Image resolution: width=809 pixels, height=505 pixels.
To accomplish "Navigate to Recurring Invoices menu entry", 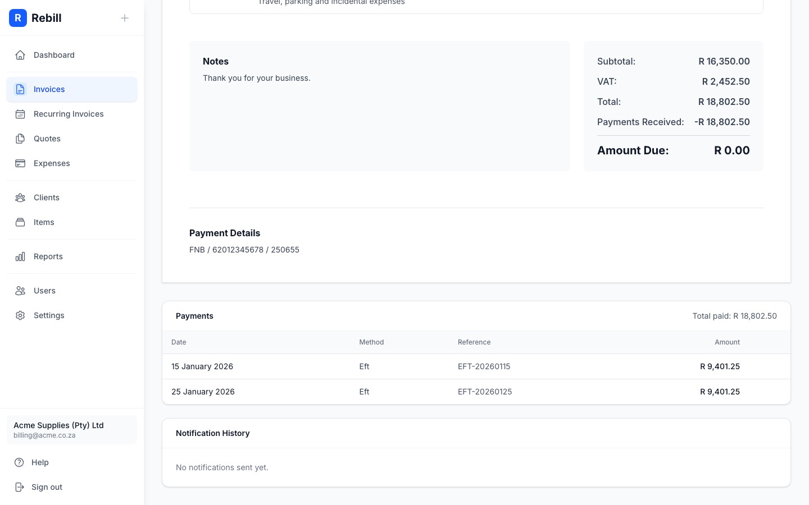I will pyautogui.click(x=69, y=114).
